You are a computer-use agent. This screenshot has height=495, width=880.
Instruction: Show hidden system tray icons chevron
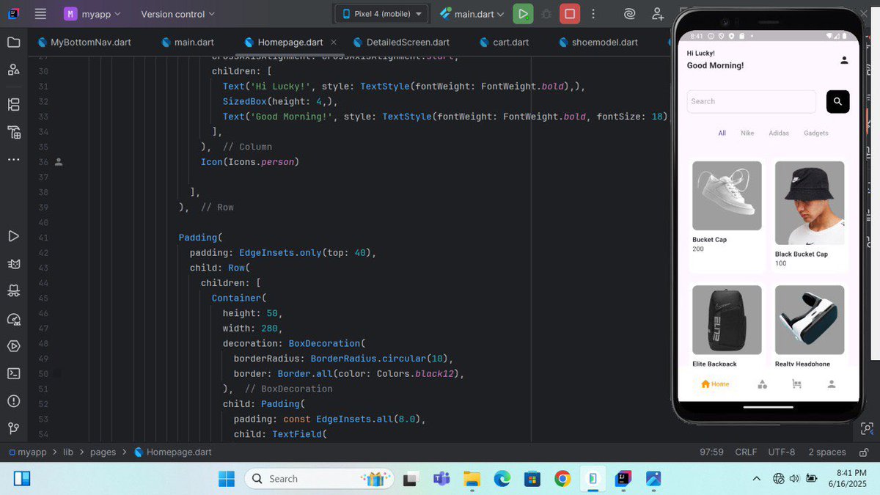pyautogui.click(x=757, y=479)
